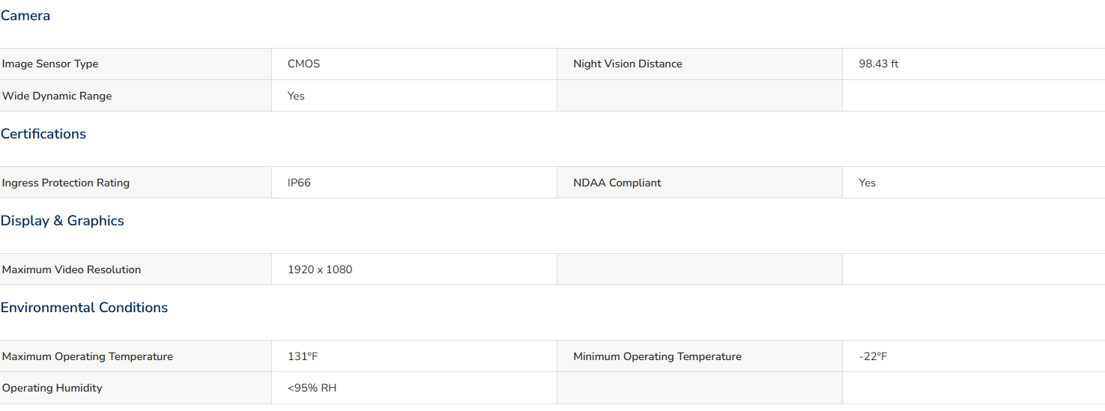Click the 131°F value cell
The width and height of the screenshot is (1105, 411).
point(414,356)
